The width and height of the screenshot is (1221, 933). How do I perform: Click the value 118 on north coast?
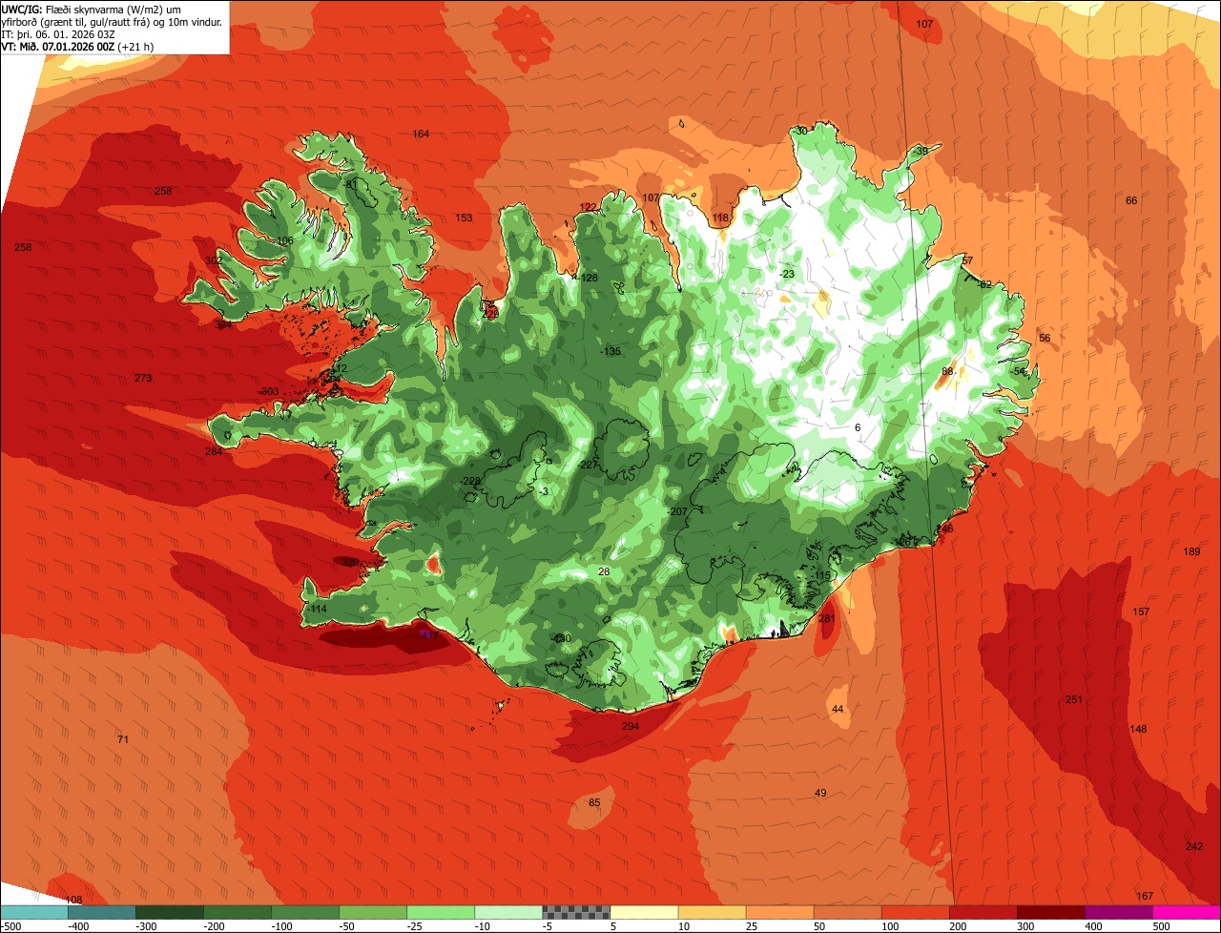click(x=720, y=218)
